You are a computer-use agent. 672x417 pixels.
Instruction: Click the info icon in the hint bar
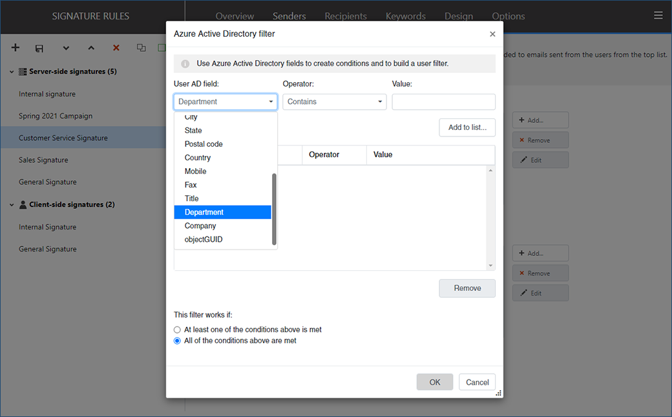185,64
